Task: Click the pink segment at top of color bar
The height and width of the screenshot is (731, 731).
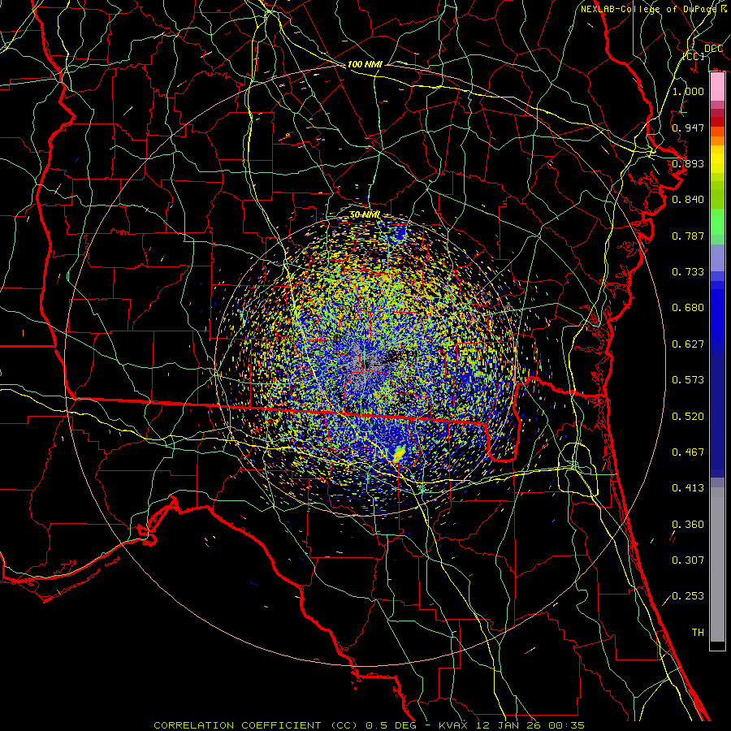Action: click(717, 87)
